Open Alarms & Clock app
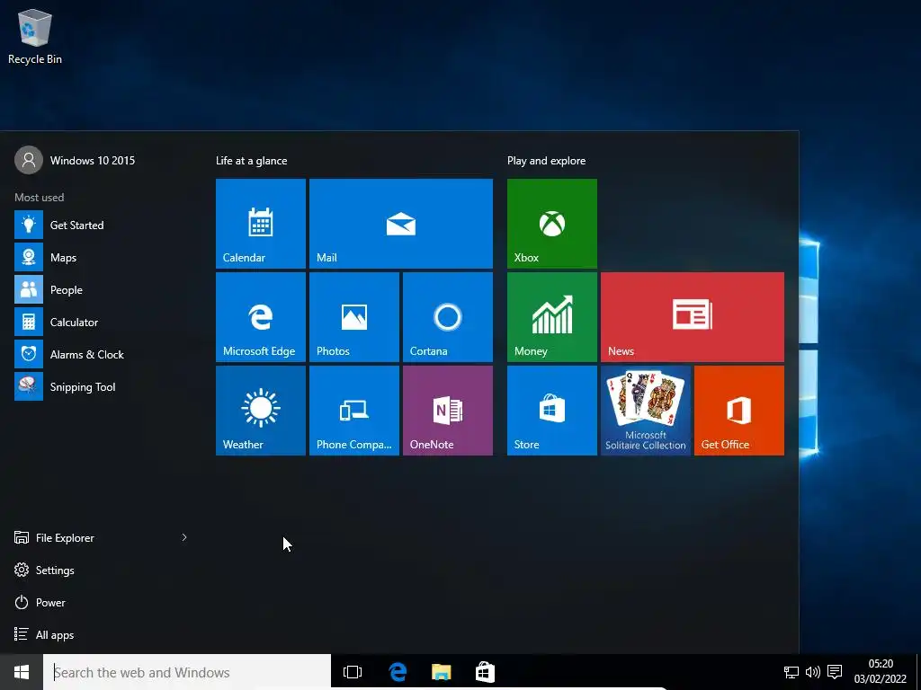This screenshot has width=921, height=690. point(101,354)
